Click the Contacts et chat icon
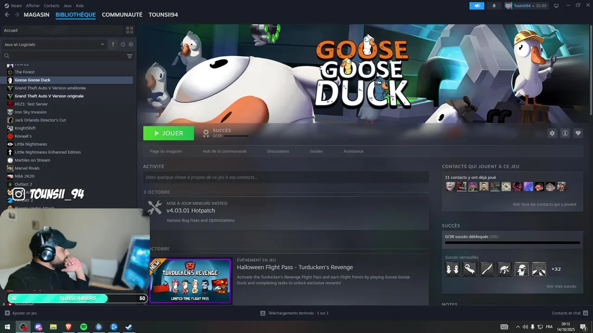 [586, 313]
